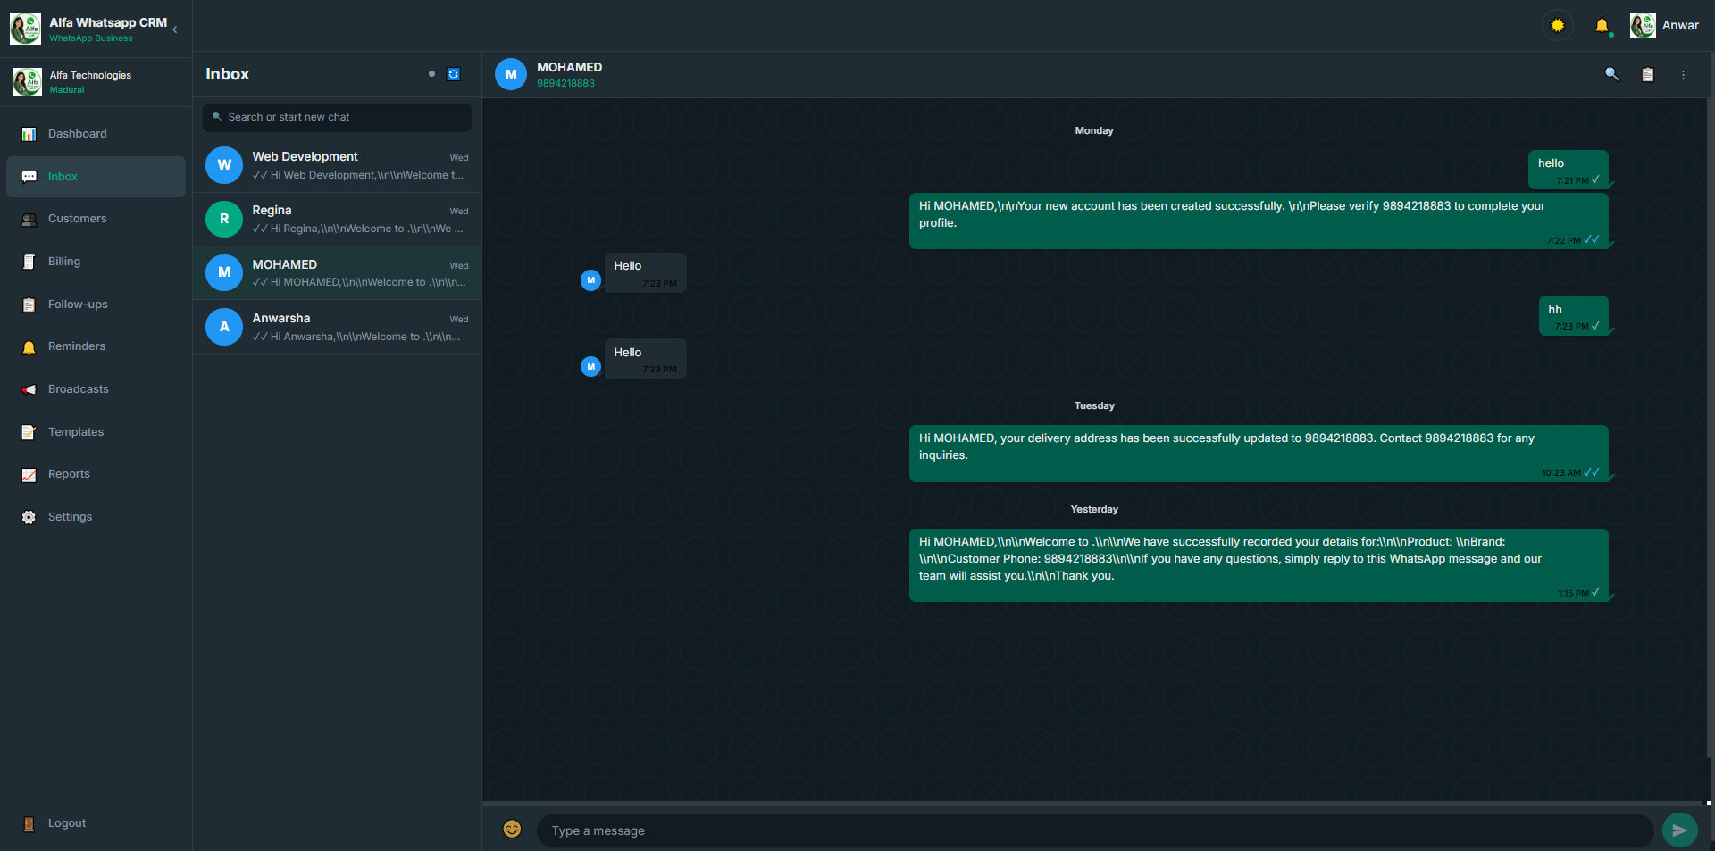1715x851 pixels.
Task: Open the clipboard notes icon in chat header
Action: pos(1648,75)
